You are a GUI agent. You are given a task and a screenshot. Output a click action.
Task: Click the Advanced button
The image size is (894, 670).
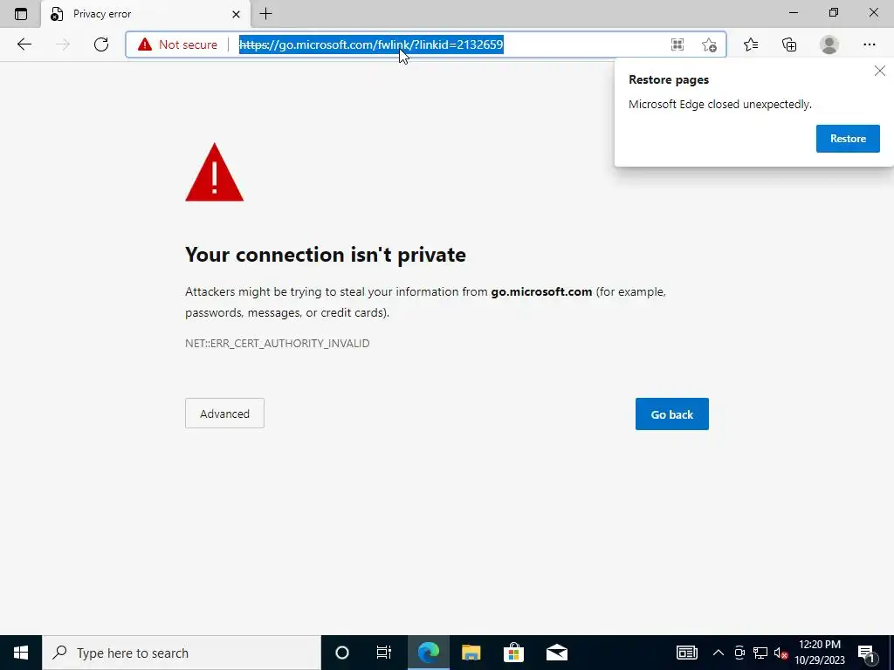(224, 413)
